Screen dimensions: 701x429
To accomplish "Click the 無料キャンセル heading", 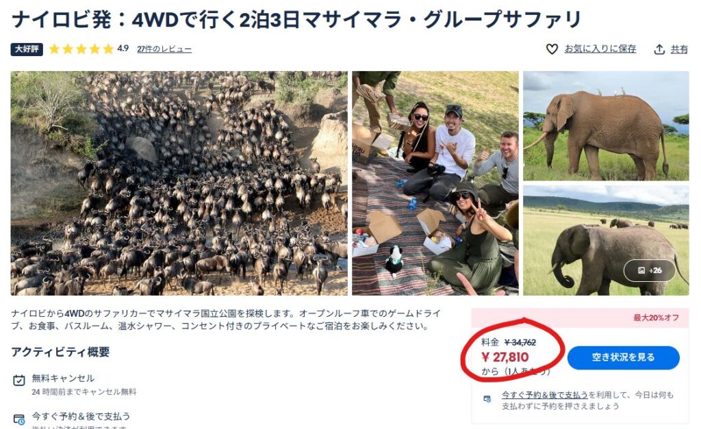I will coord(63,378).
